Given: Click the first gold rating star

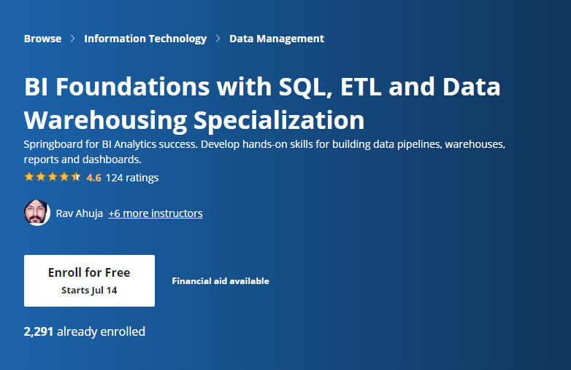Looking at the screenshot, I should pyautogui.click(x=29, y=177).
